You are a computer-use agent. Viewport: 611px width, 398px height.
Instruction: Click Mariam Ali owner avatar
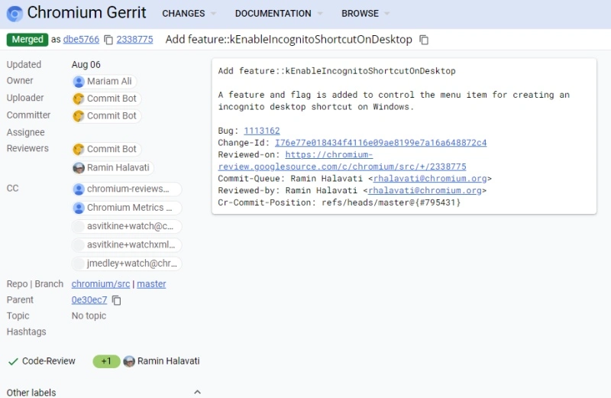pos(79,82)
